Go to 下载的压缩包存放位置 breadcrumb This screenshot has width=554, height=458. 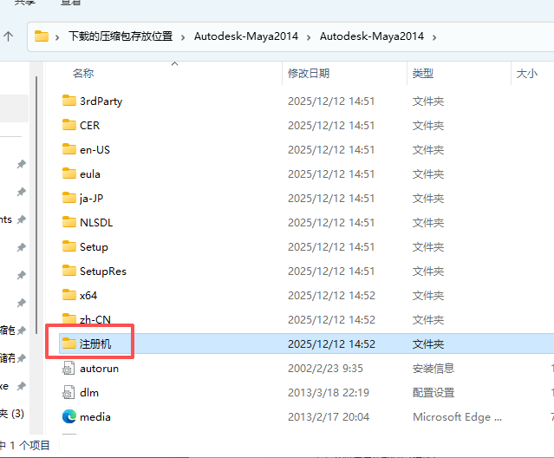pos(121,36)
